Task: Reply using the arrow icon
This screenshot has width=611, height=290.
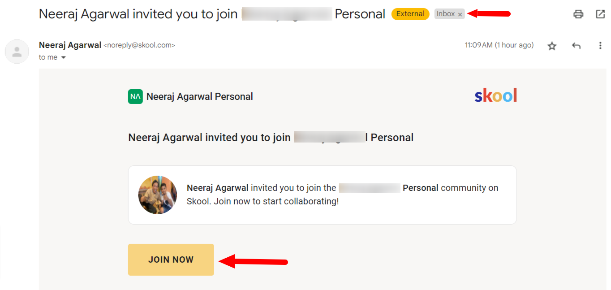Action: (576, 46)
